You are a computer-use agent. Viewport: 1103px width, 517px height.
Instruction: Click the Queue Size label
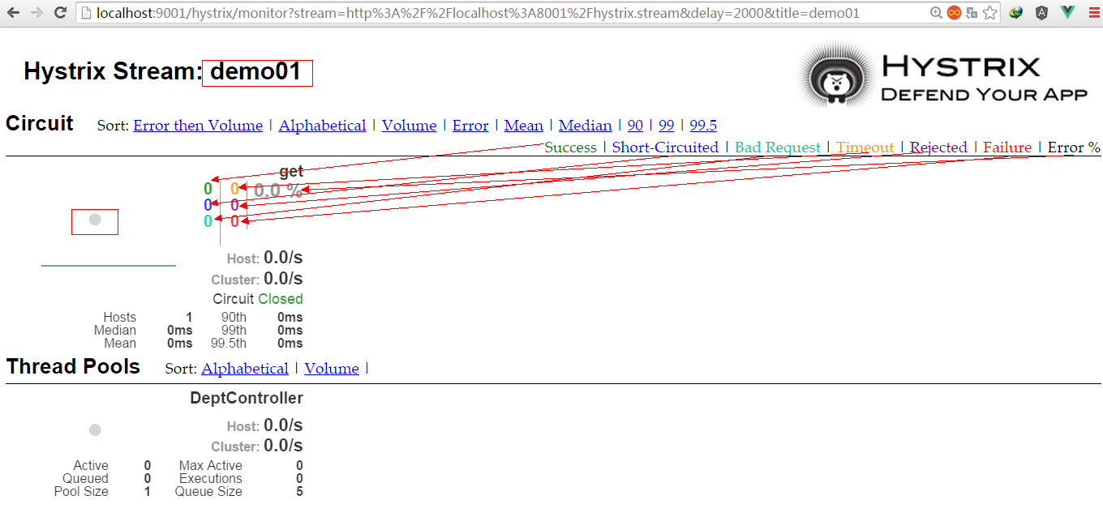click(208, 492)
